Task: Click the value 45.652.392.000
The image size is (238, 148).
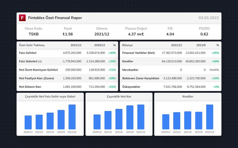Action: [x=196, y=61]
